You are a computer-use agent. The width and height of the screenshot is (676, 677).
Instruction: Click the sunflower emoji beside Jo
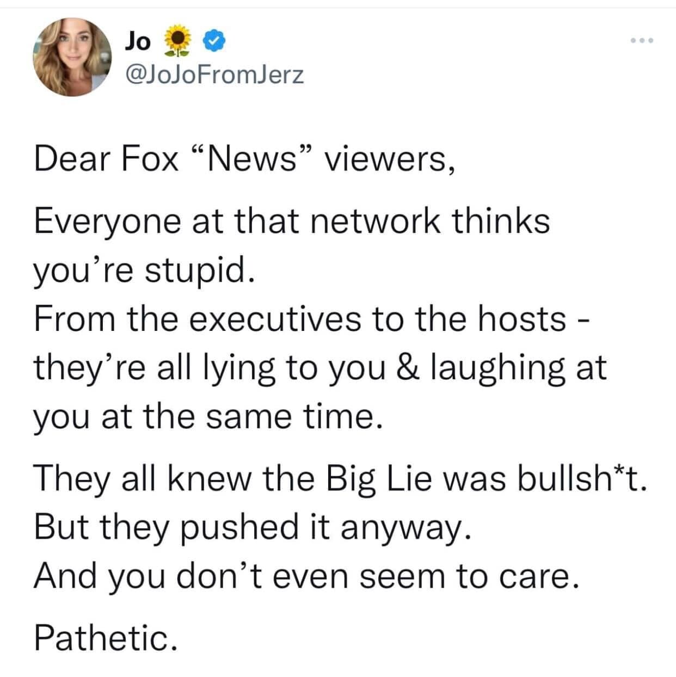point(178,41)
